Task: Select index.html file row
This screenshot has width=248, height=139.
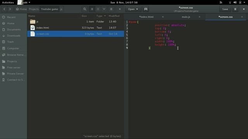Action: pos(76,28)
